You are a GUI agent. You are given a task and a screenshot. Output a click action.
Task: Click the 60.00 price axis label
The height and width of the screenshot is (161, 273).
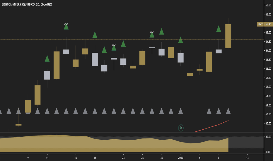click(268, 123)
